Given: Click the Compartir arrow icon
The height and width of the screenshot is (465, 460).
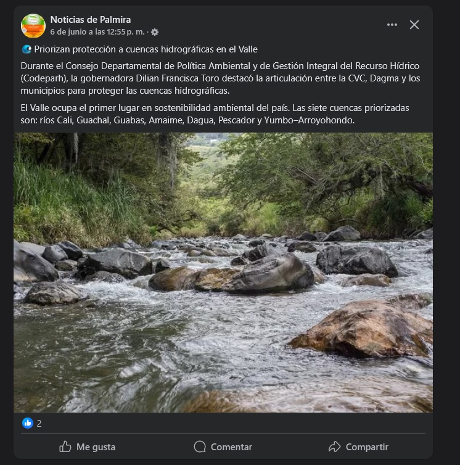Looking at the screenshot, I should [x=335, y=446].
